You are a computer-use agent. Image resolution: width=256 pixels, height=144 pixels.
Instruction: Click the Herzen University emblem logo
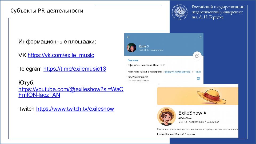point(179,12)
